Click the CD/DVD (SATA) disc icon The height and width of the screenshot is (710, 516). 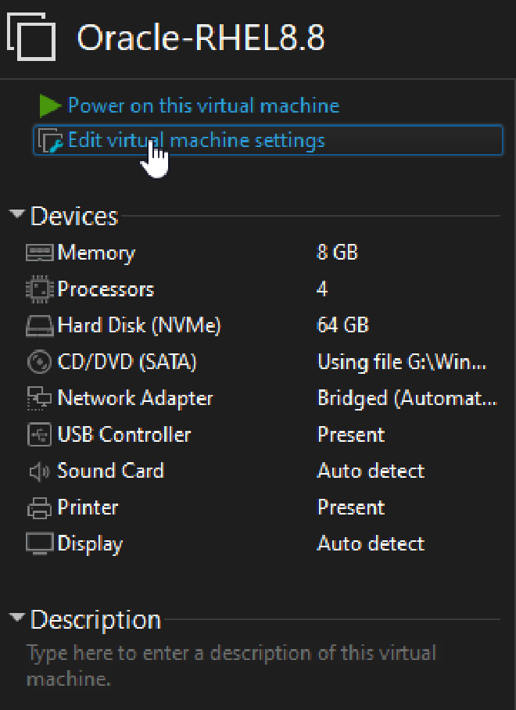click(39, 362)
